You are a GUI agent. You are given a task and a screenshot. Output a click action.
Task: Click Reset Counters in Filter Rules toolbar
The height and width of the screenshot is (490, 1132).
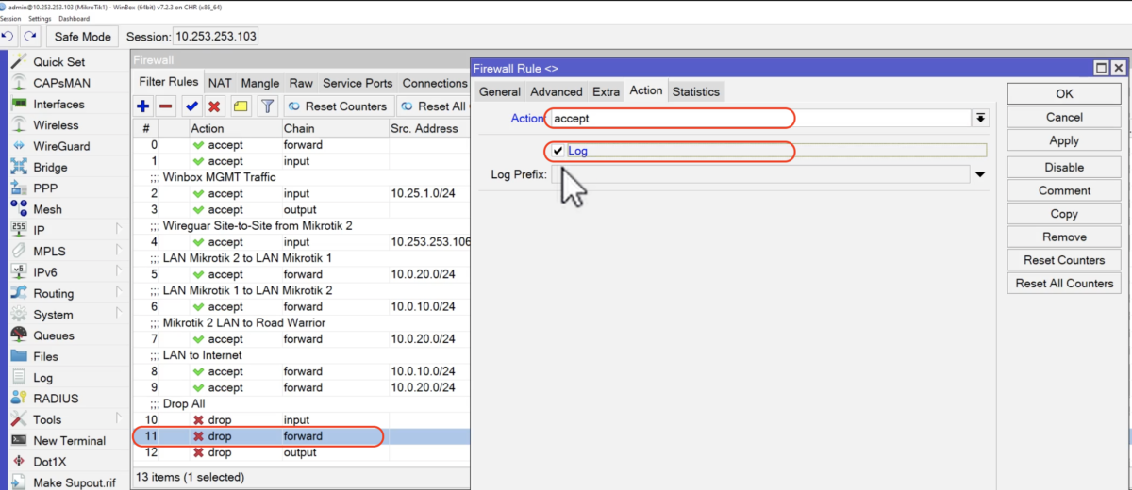click(x=338, y=106)
